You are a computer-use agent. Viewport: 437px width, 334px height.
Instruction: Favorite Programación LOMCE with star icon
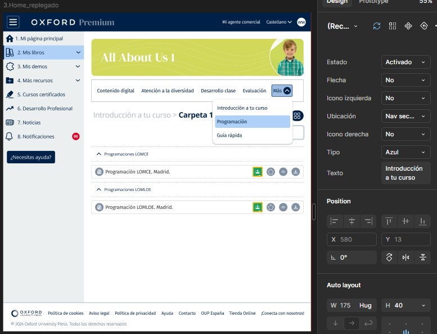tap(271, 172)
